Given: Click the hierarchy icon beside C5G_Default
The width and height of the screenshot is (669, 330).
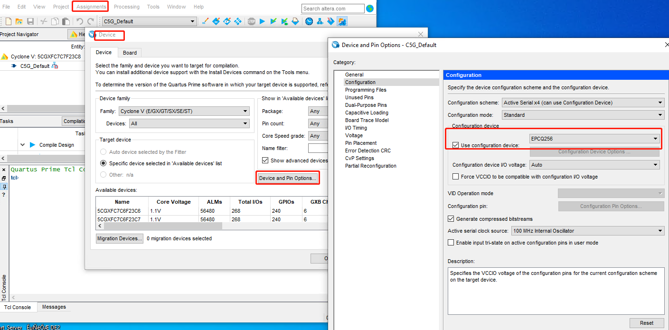Looking at the screenshot, I should (x=55, y=66).
